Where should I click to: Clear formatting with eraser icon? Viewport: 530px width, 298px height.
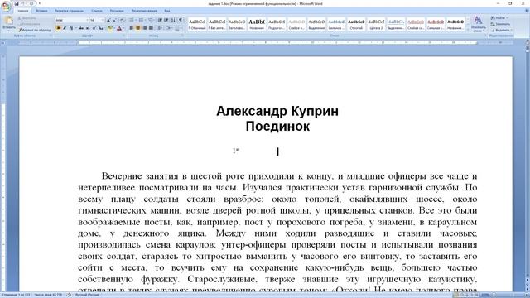pyautogui.click(x=123, y=20)
